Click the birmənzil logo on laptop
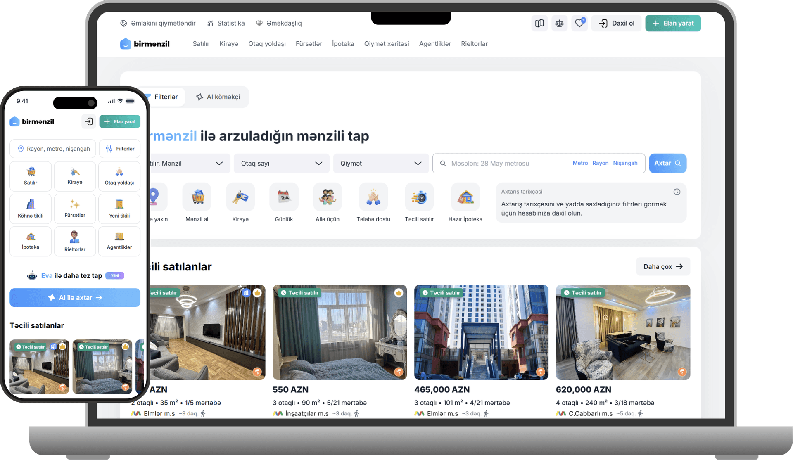This screenshot has height=460, width=793. pyautogui.click(x=145, y=44)
